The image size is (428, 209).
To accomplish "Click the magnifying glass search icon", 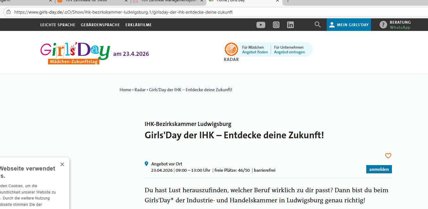I will pos(318,25).
